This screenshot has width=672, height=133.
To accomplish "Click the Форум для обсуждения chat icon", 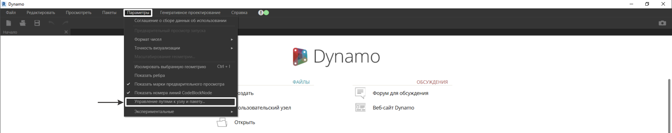I will pos(360,93).
